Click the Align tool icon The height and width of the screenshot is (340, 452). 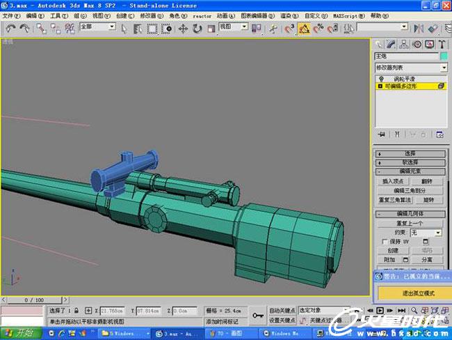[x=433, y=29]
